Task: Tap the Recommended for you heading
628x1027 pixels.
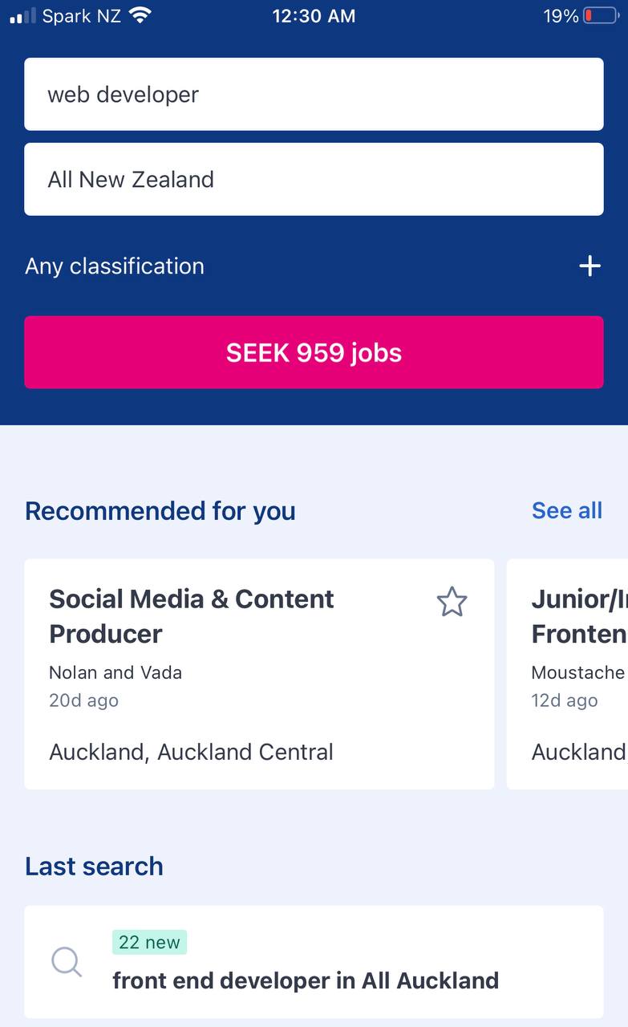Action: point(160,511)
